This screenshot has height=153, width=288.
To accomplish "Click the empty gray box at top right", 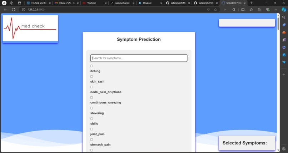I will [247, 23].
